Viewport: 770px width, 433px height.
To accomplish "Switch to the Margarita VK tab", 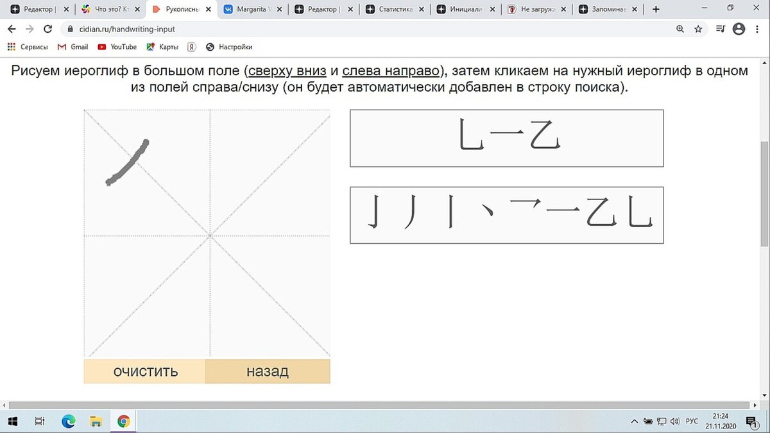I will 250,9.
